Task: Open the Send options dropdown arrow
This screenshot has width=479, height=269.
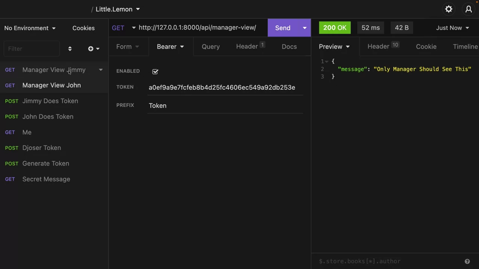Action: pos(304,28)
